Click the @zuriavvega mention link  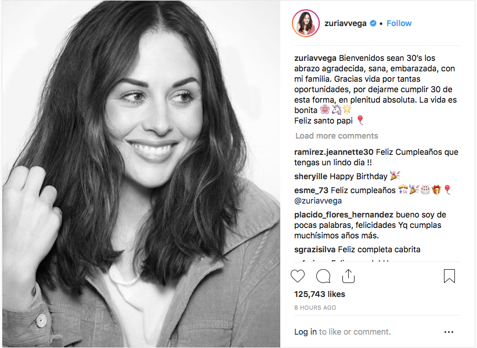click(x=318, y=201)
